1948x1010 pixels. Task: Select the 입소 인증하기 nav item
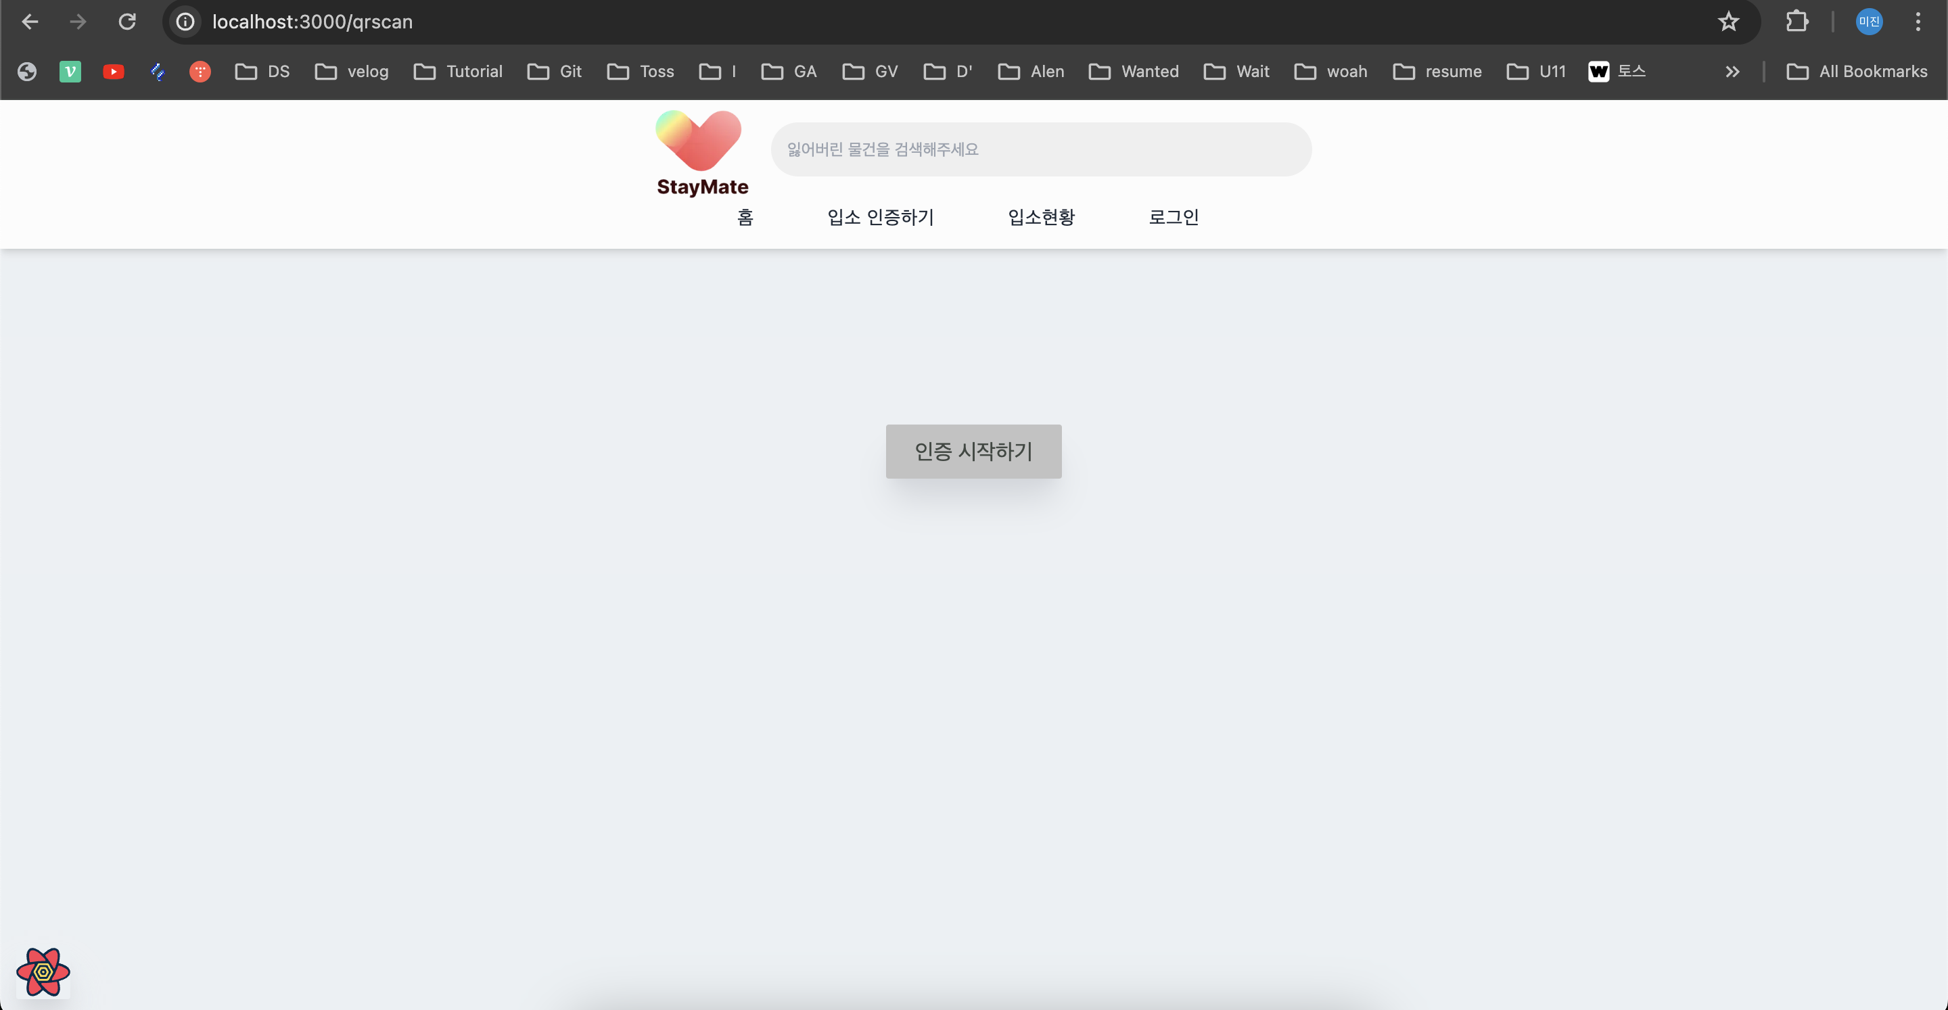click(x=880, y=218)
